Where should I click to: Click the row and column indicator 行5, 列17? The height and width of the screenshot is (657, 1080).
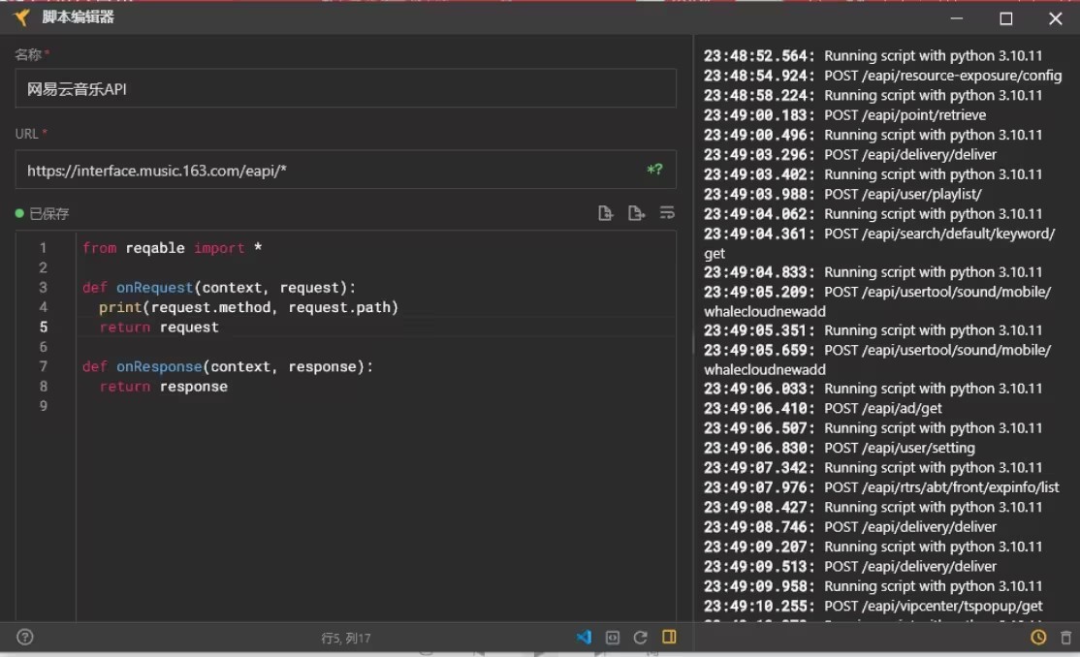coord(346,639)
